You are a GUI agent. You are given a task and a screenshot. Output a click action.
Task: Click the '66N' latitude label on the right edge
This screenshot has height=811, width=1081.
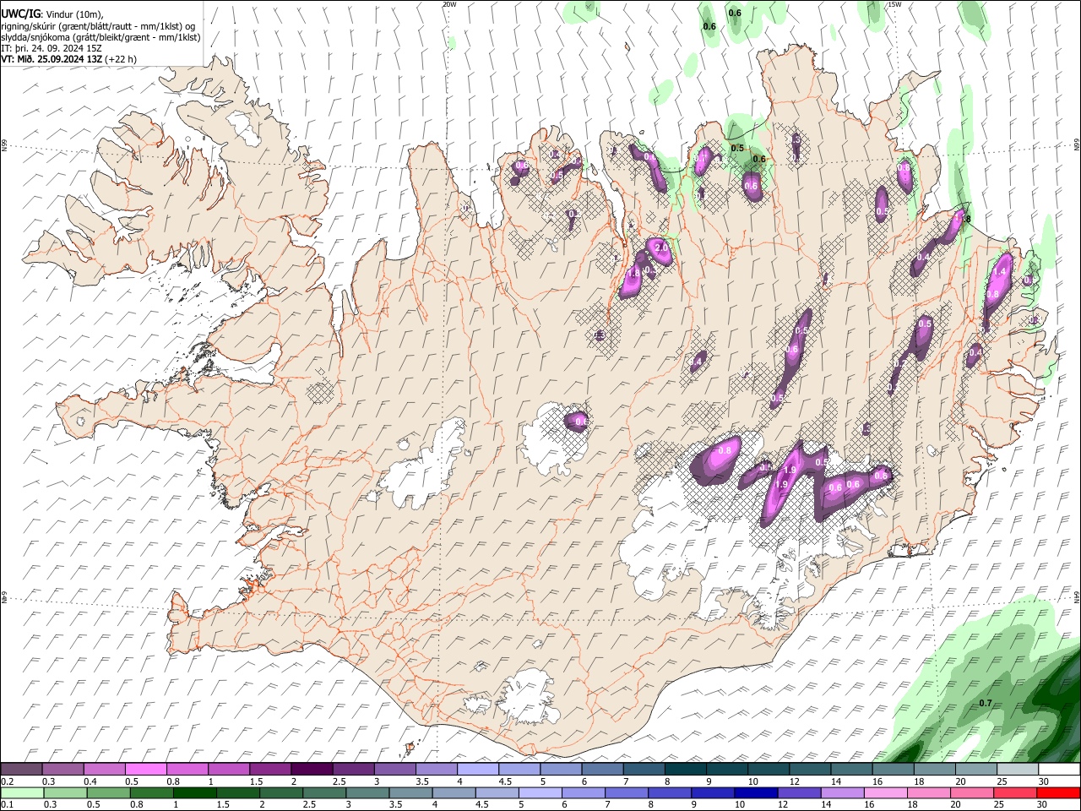click(1077, 146)
